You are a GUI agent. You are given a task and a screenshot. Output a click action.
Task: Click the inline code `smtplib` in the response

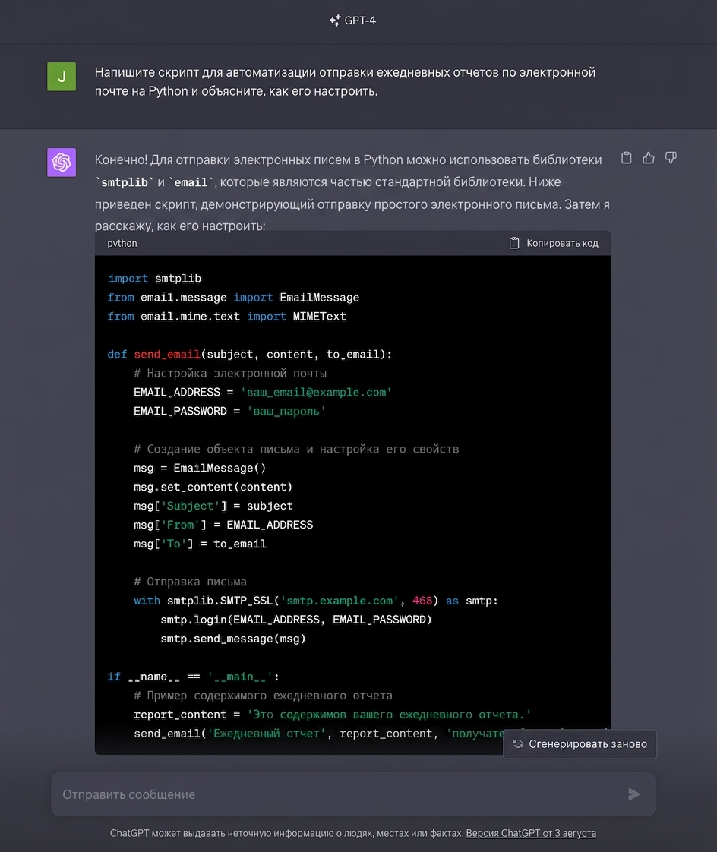click(x=125, y=182)
